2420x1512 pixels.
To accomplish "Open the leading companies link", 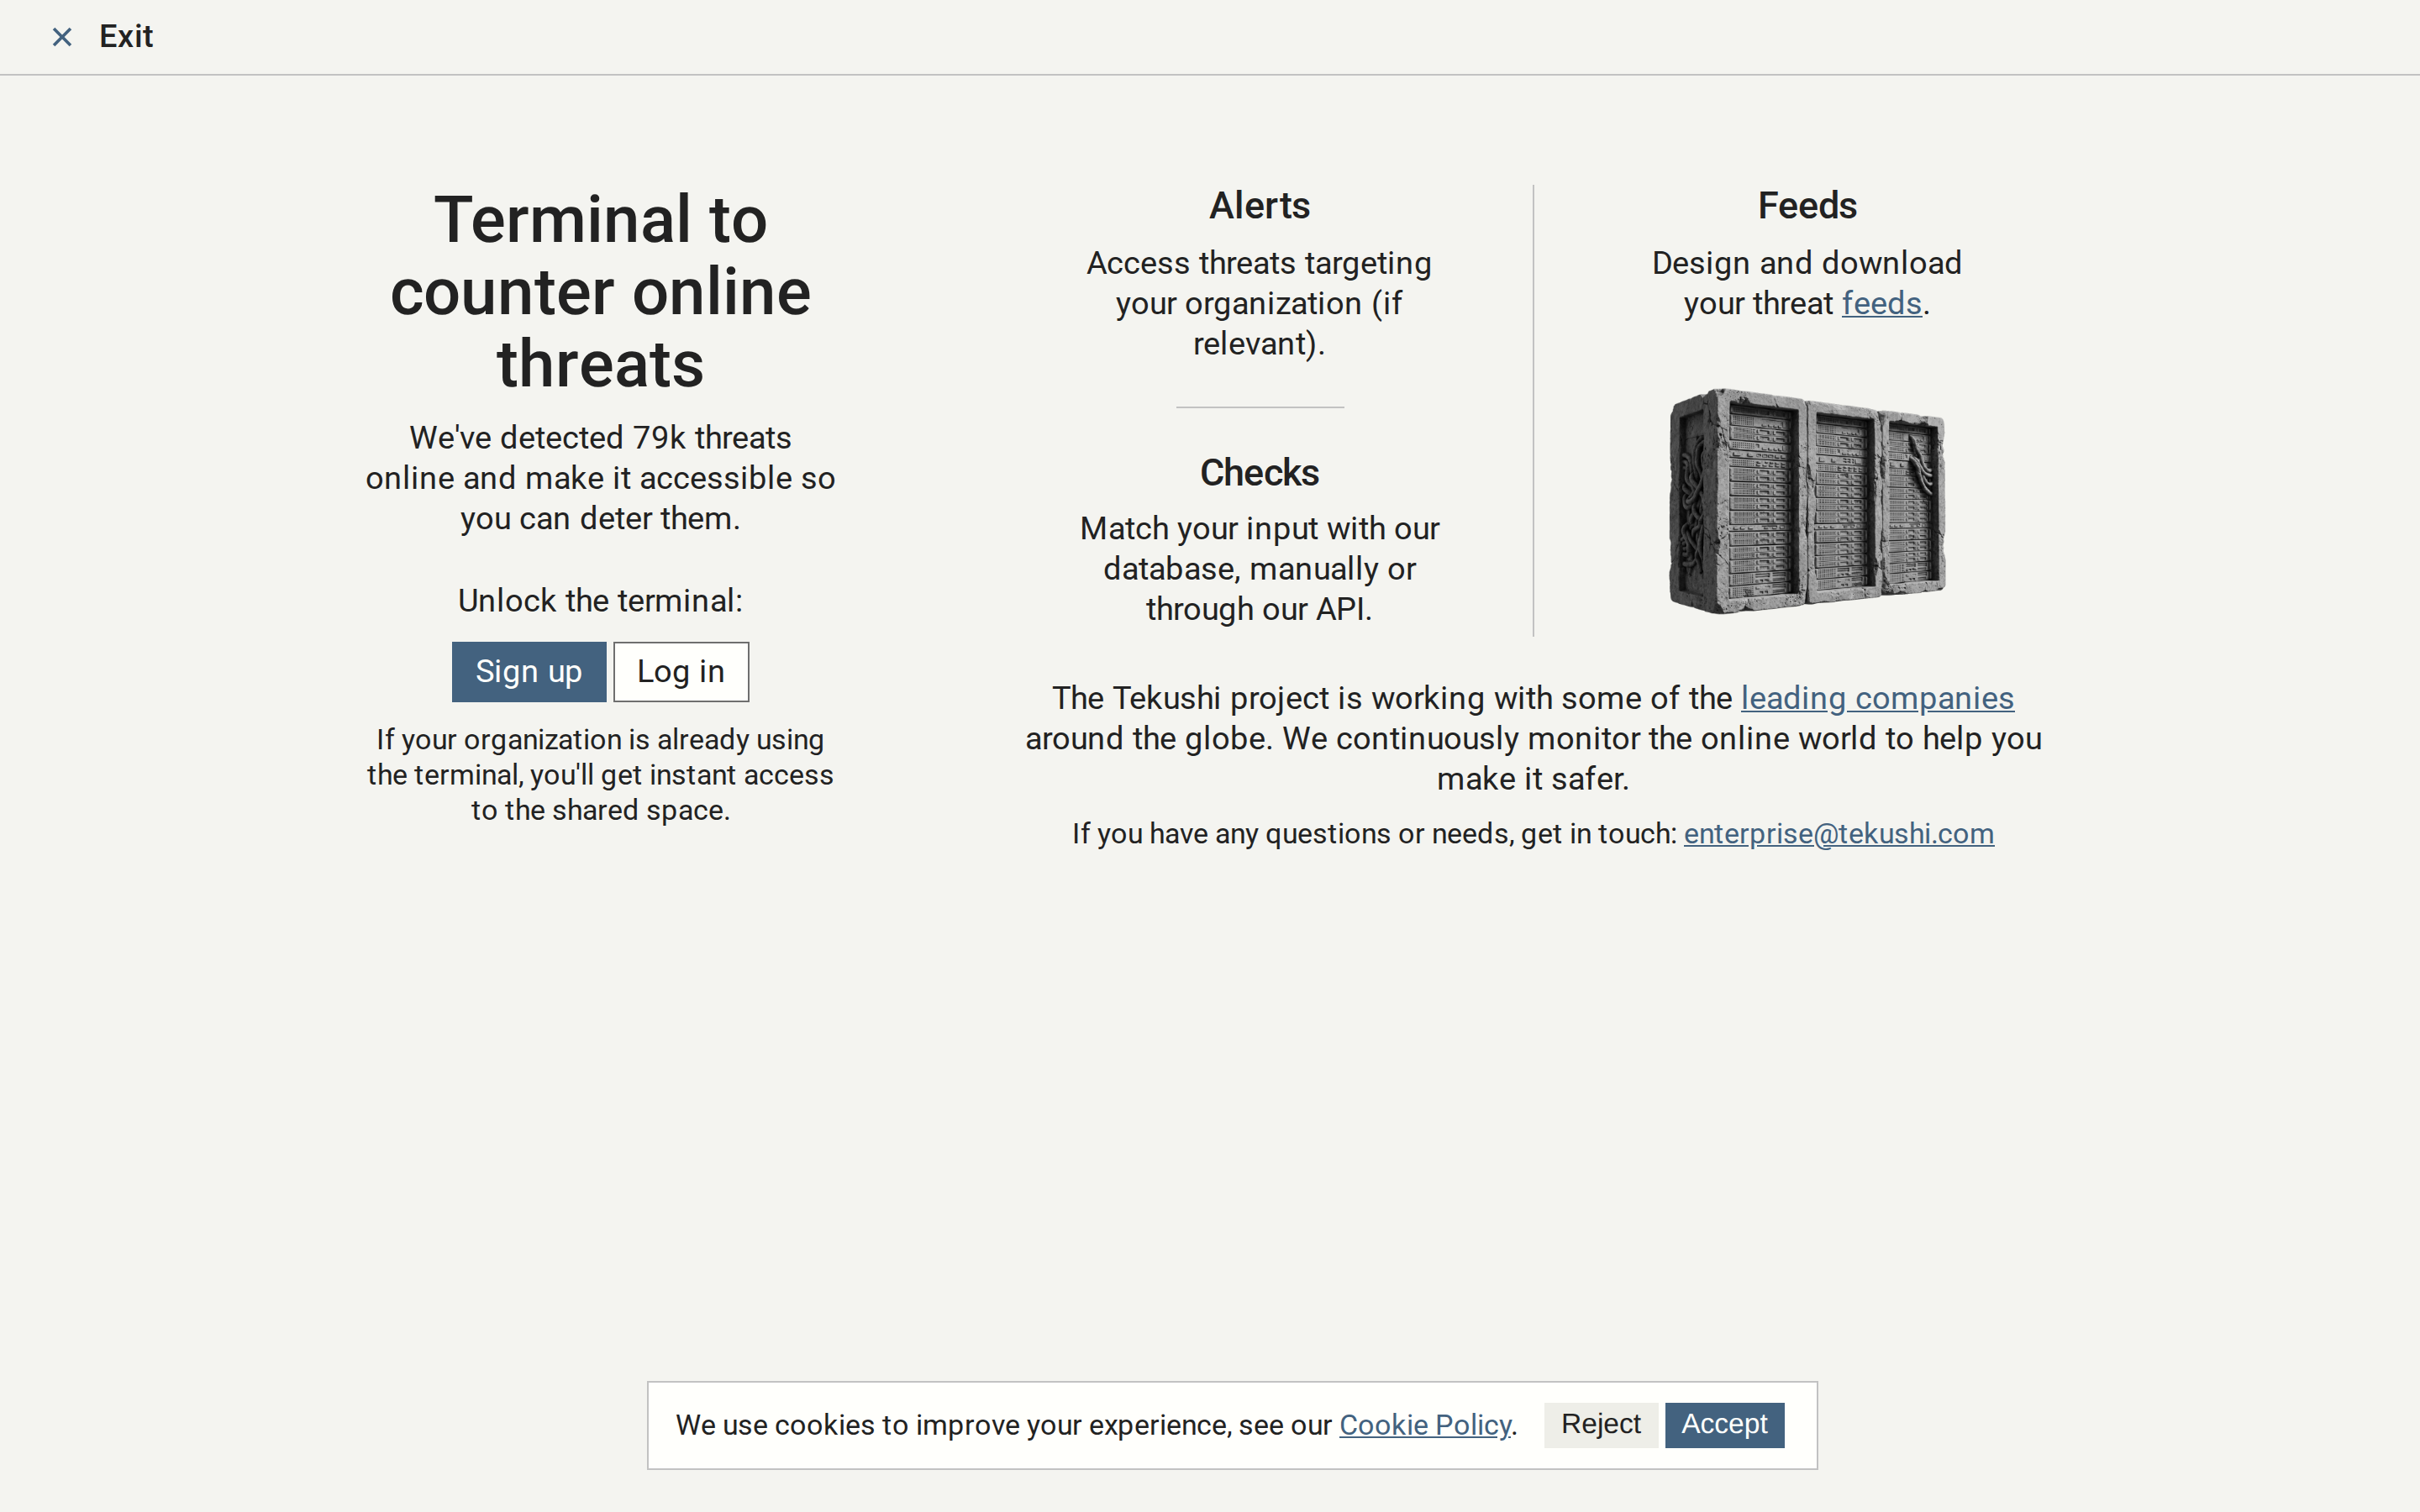I will 1877,698.
